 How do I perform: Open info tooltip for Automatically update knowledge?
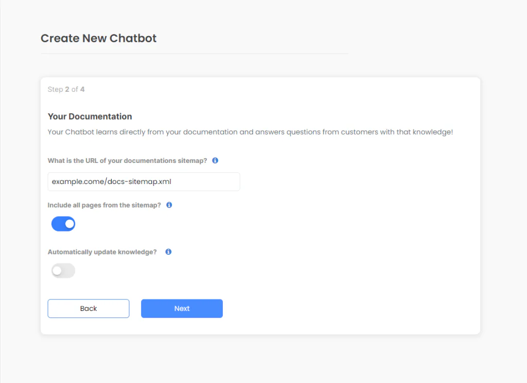[x=168, y=252]
